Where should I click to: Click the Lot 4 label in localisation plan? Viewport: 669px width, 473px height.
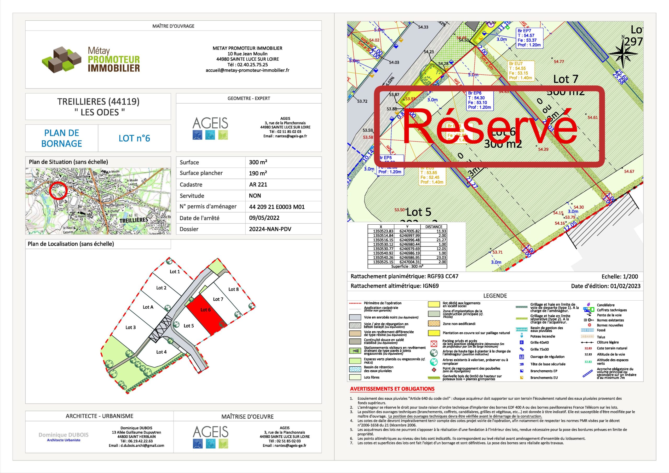tap(162, 352)
